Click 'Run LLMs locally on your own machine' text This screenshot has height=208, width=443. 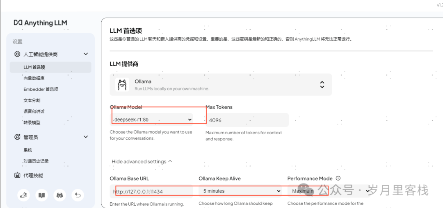click(172, 89)
